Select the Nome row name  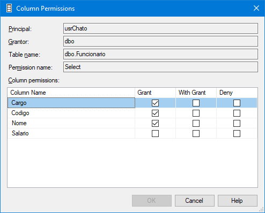(x=71, y=123)
